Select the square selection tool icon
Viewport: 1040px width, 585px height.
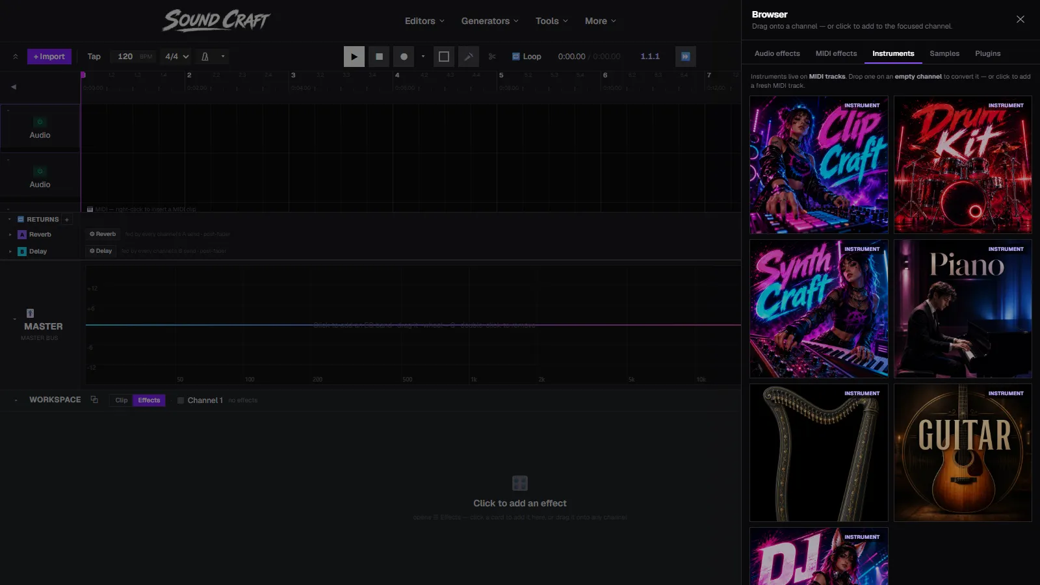click(x=444, y=57)
